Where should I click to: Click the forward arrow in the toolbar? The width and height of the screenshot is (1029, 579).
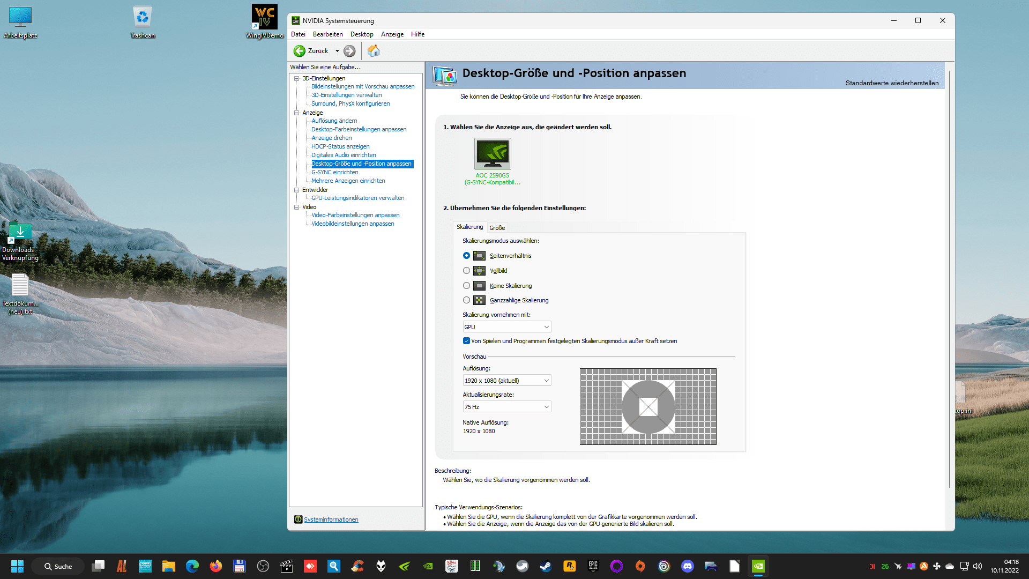click(x=349, y=51)
